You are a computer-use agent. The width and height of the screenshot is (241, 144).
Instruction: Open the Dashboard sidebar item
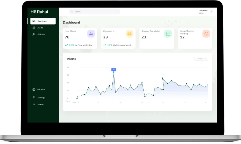[43, 21]
